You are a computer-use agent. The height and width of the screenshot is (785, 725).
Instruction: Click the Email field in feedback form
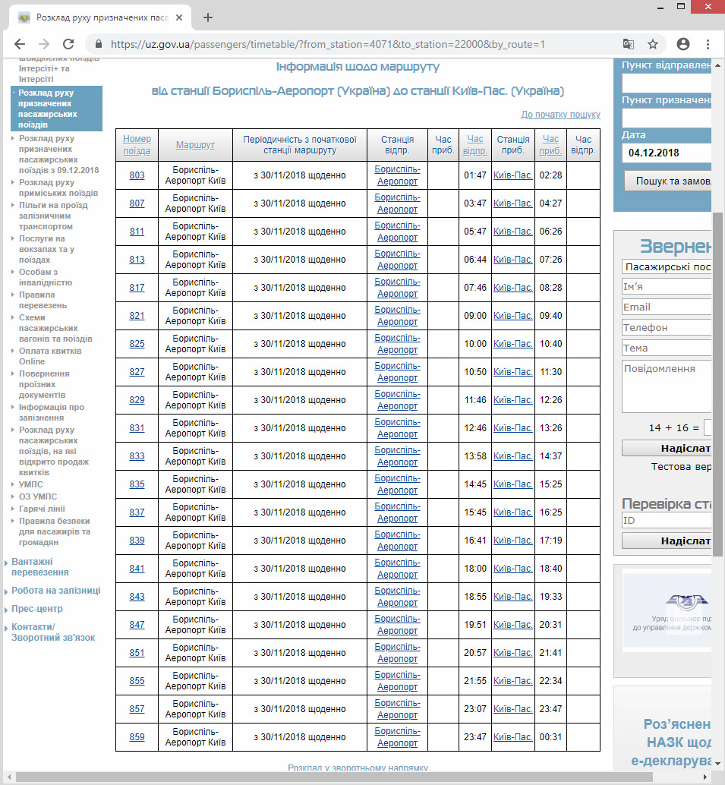point(667,307)
